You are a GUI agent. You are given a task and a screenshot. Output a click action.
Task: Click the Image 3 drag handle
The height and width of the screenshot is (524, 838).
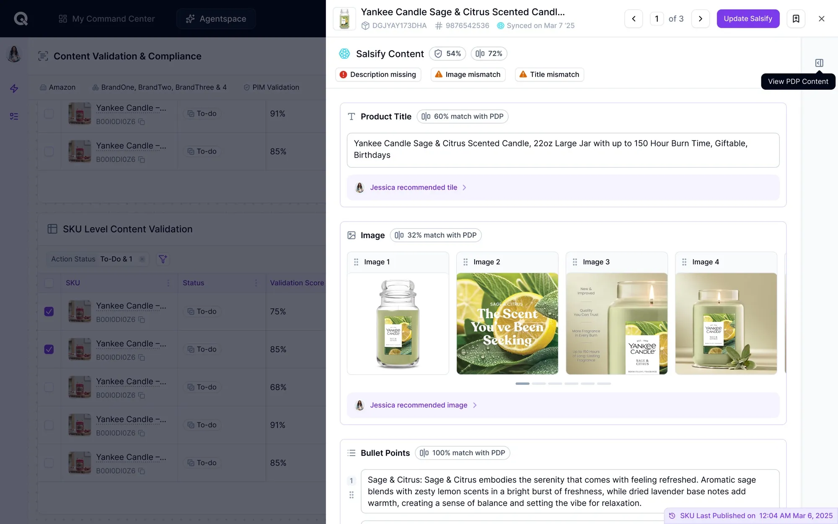click(575, 262)
